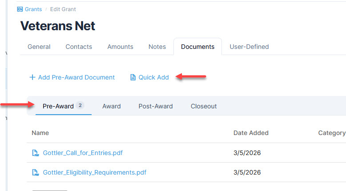Select the Notes tab
The width and height of the screenshot is (346, 191).
click(157, 47)
